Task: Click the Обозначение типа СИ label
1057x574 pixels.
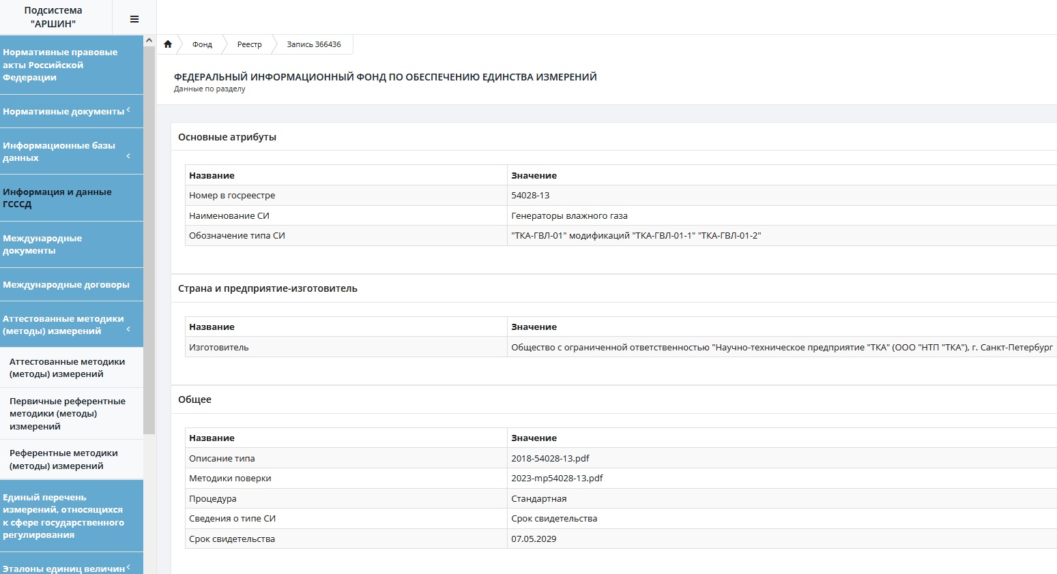Action: 237,235
